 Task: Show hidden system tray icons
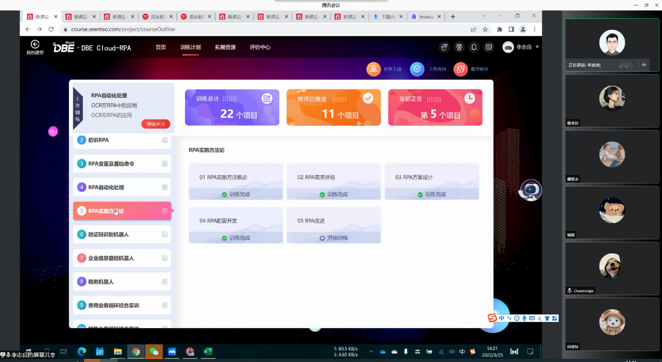[x=371, y=352]
